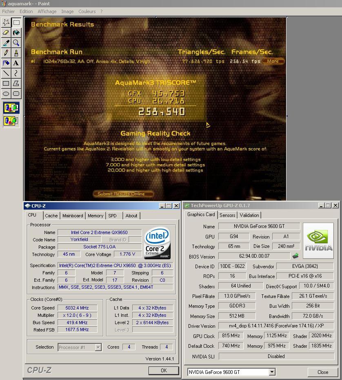Viewport: 342px width, 380px height.
Task: Click the GPU-Z Name field NVIDIA GeForce 9600 GT
Action: (259, 226)
